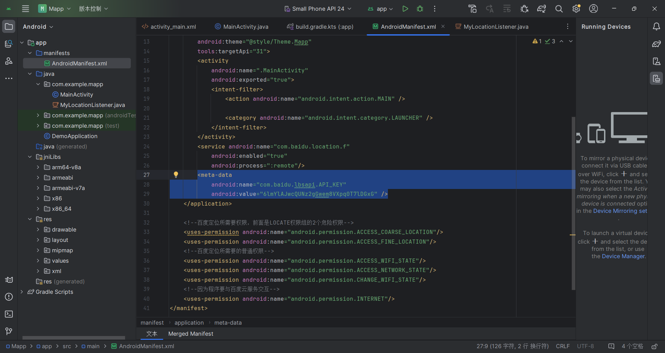Click src in navigation bar path
The image size is (665, 353).
[67, 346]
